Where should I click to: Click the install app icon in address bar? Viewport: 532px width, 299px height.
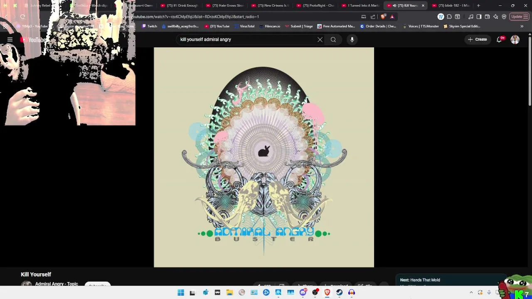pyautogui.click(x=364, y=17)
